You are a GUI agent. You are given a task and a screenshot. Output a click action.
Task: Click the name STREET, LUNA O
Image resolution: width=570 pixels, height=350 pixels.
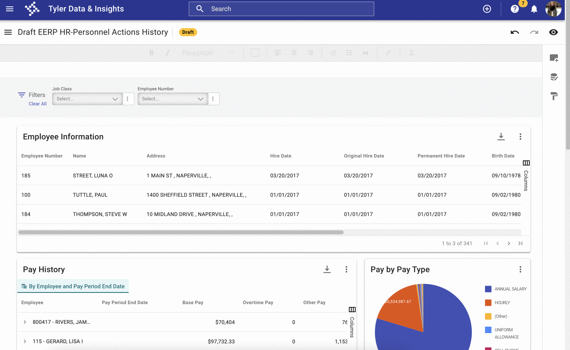pos(93,176)
